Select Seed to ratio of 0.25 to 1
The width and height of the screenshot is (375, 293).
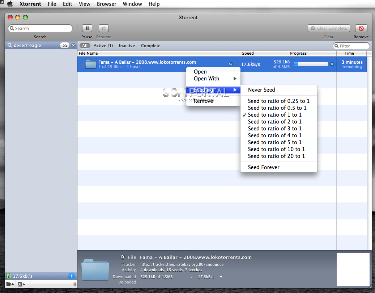tap(278, 101)
